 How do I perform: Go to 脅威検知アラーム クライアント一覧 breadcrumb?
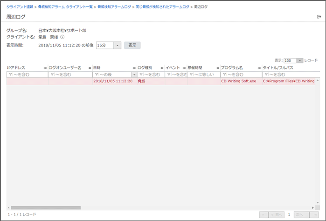(65, 7)
